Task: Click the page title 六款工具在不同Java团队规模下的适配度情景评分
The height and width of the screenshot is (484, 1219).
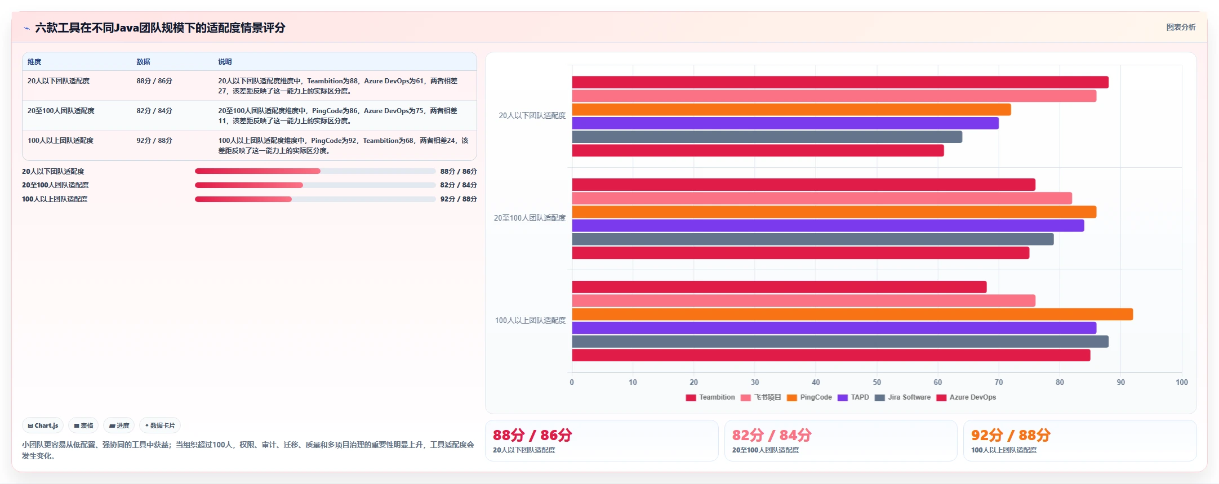Action: 160,28
